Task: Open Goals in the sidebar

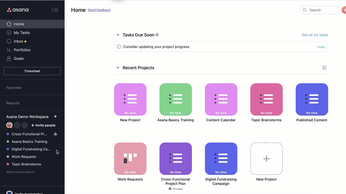Action: pos(32,58)
